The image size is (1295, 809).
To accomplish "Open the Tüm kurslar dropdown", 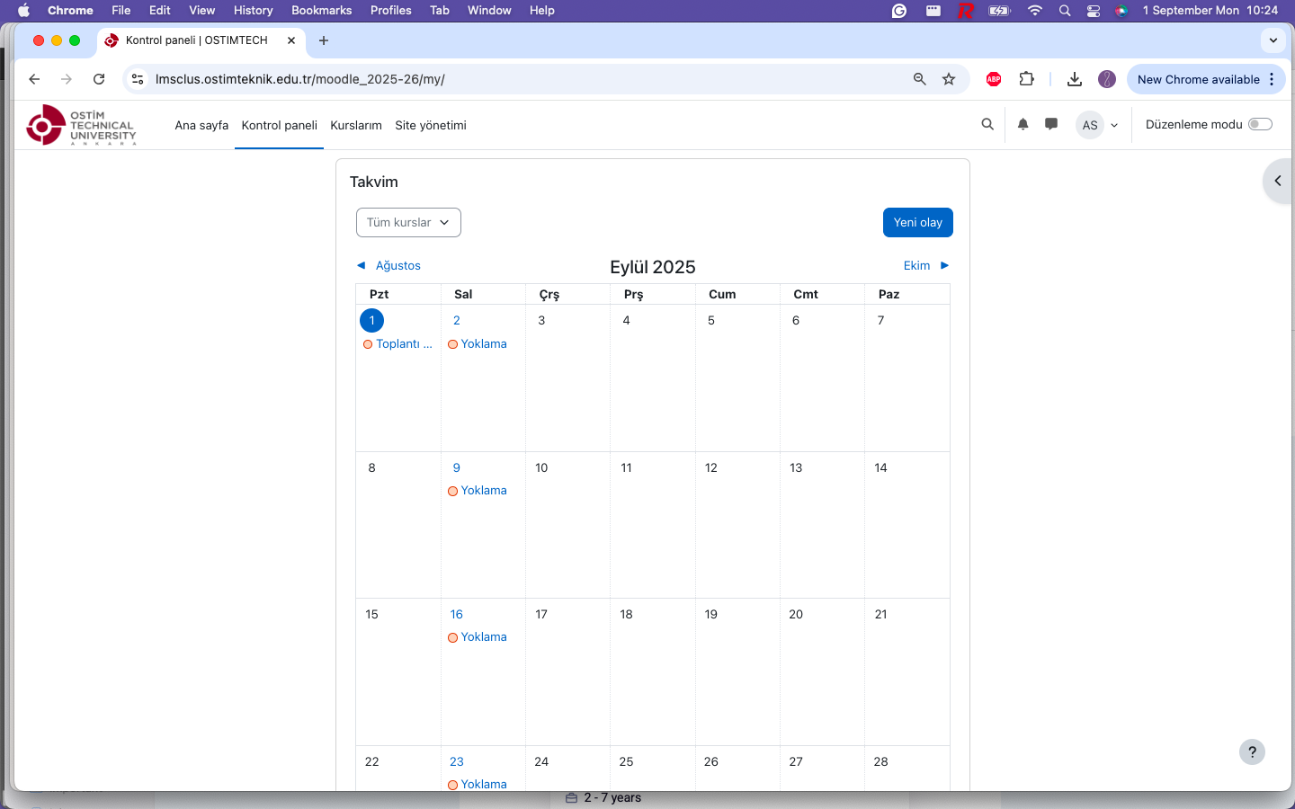I will (408, 223).
